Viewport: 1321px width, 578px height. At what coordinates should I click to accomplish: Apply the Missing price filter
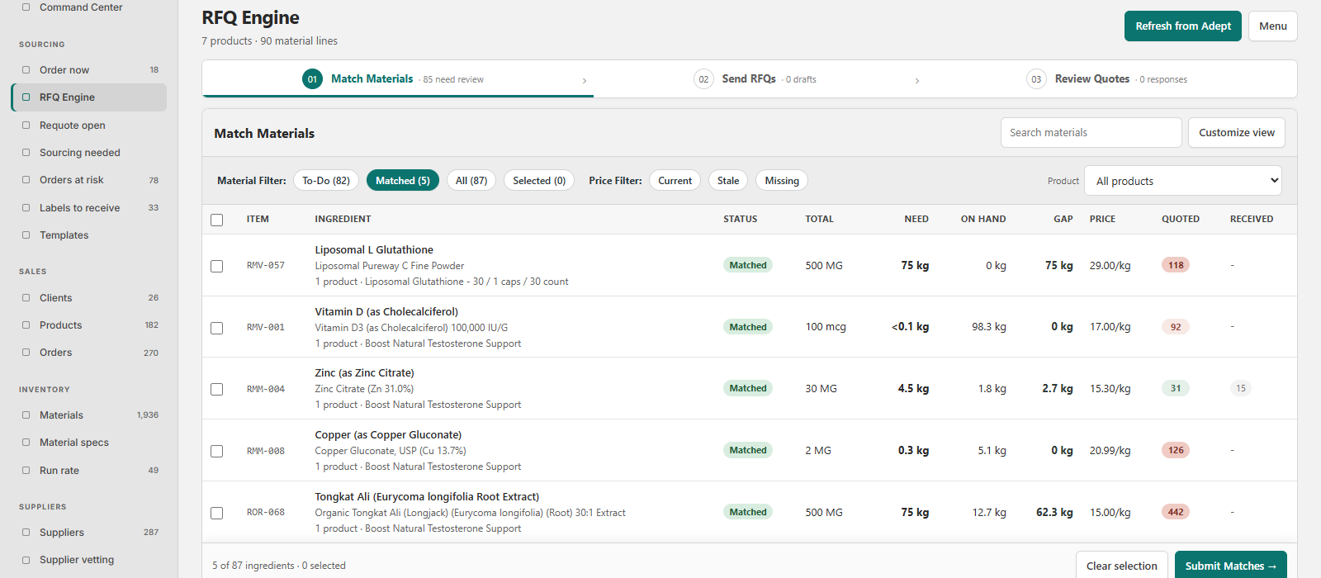pyautogui.click(x=782, y=181)
